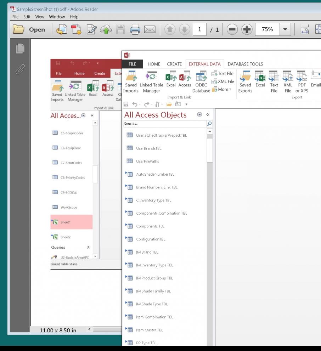Image resolution: width=321 pixels, height=351 pixels.
Task: Click the Zoom In plus button
Action: [246, 30]
